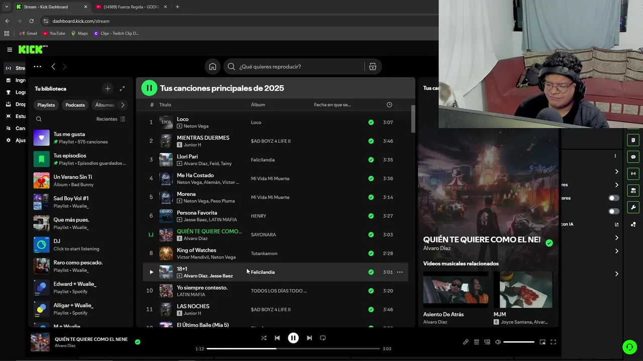Open Kick camera panel icon

click(x=633, y=191)
